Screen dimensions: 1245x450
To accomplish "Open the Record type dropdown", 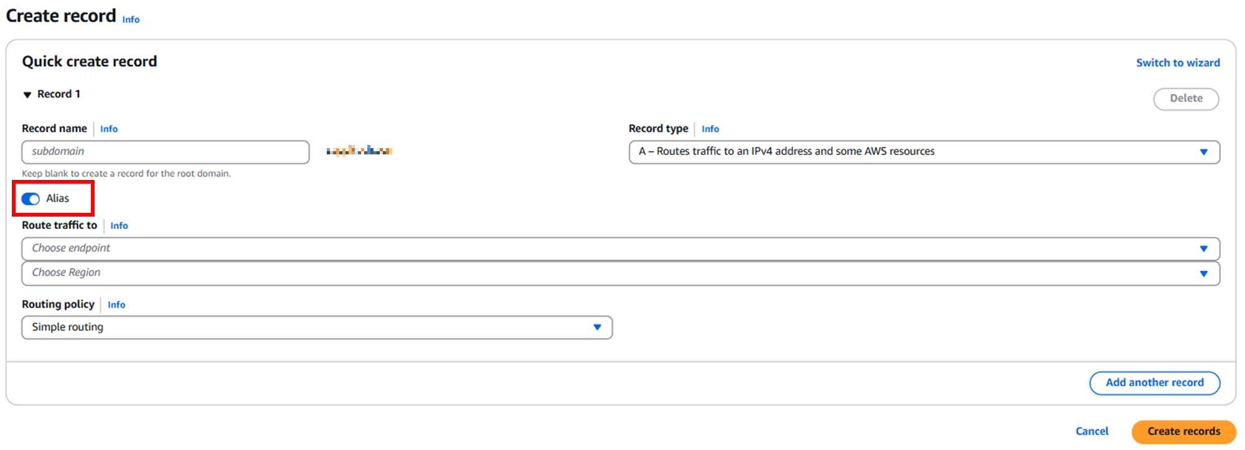I will [x=924, y=152].
